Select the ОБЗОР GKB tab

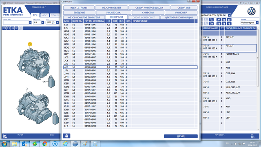116,17
